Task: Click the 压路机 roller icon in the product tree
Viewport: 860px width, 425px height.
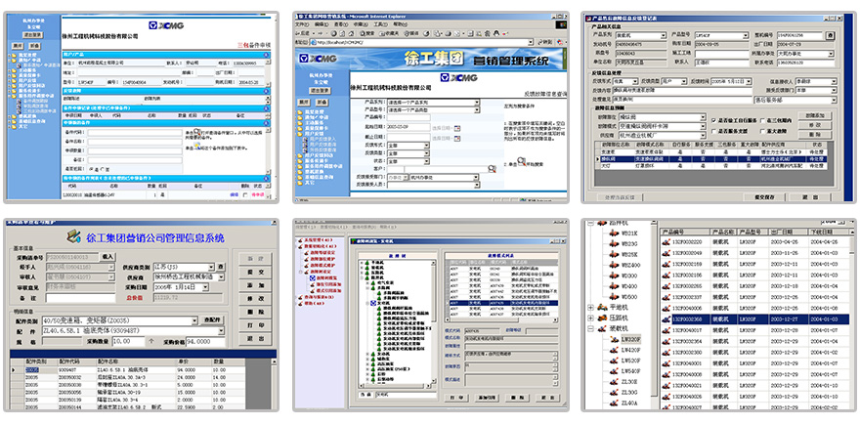Action: tap(602, 319)
